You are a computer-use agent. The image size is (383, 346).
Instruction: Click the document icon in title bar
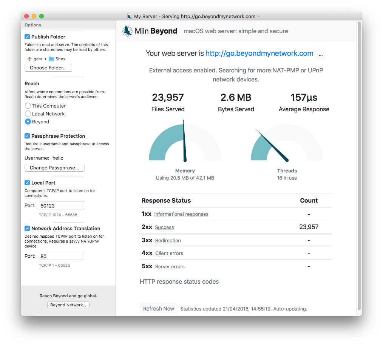coord(130,16)
